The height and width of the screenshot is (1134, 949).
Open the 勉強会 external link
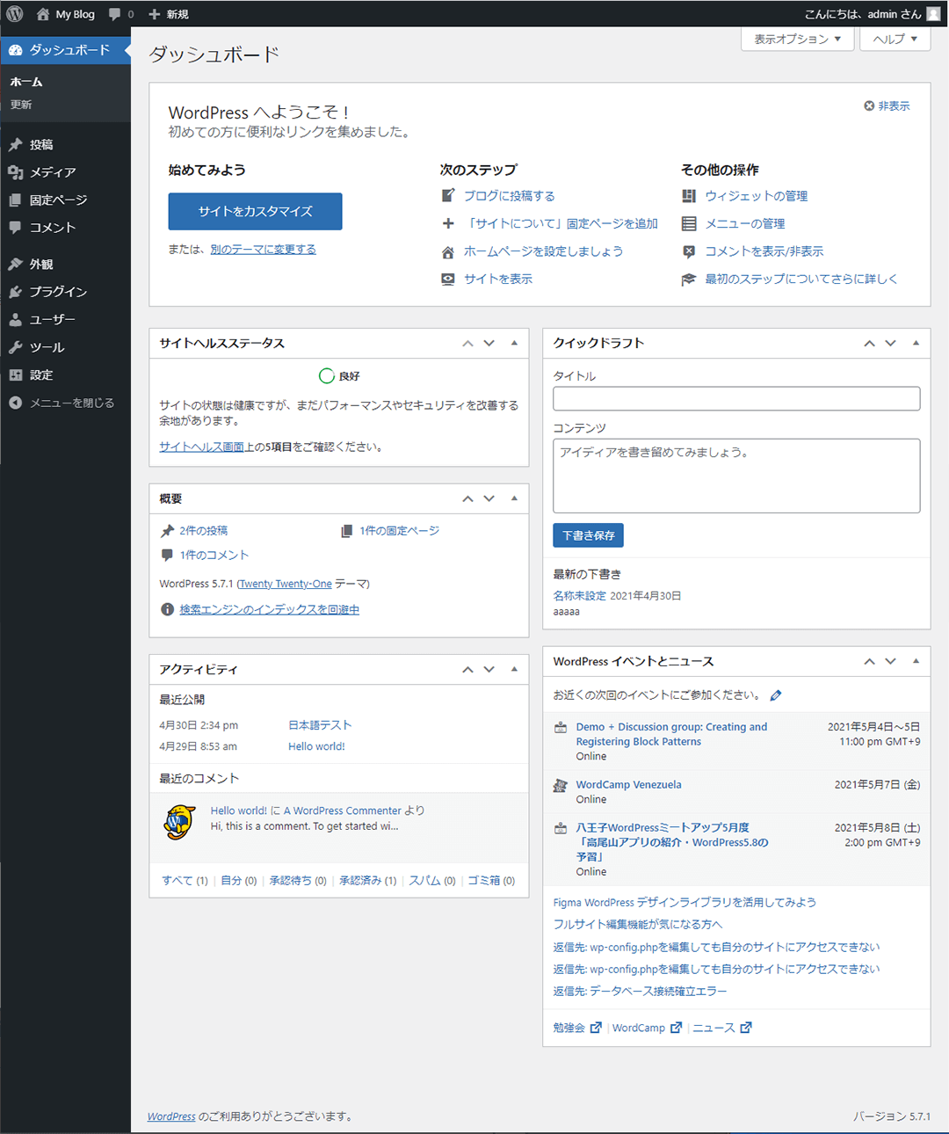tap(577, 1028)
